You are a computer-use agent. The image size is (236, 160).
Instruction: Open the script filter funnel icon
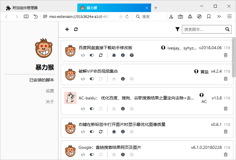(177, 29)
